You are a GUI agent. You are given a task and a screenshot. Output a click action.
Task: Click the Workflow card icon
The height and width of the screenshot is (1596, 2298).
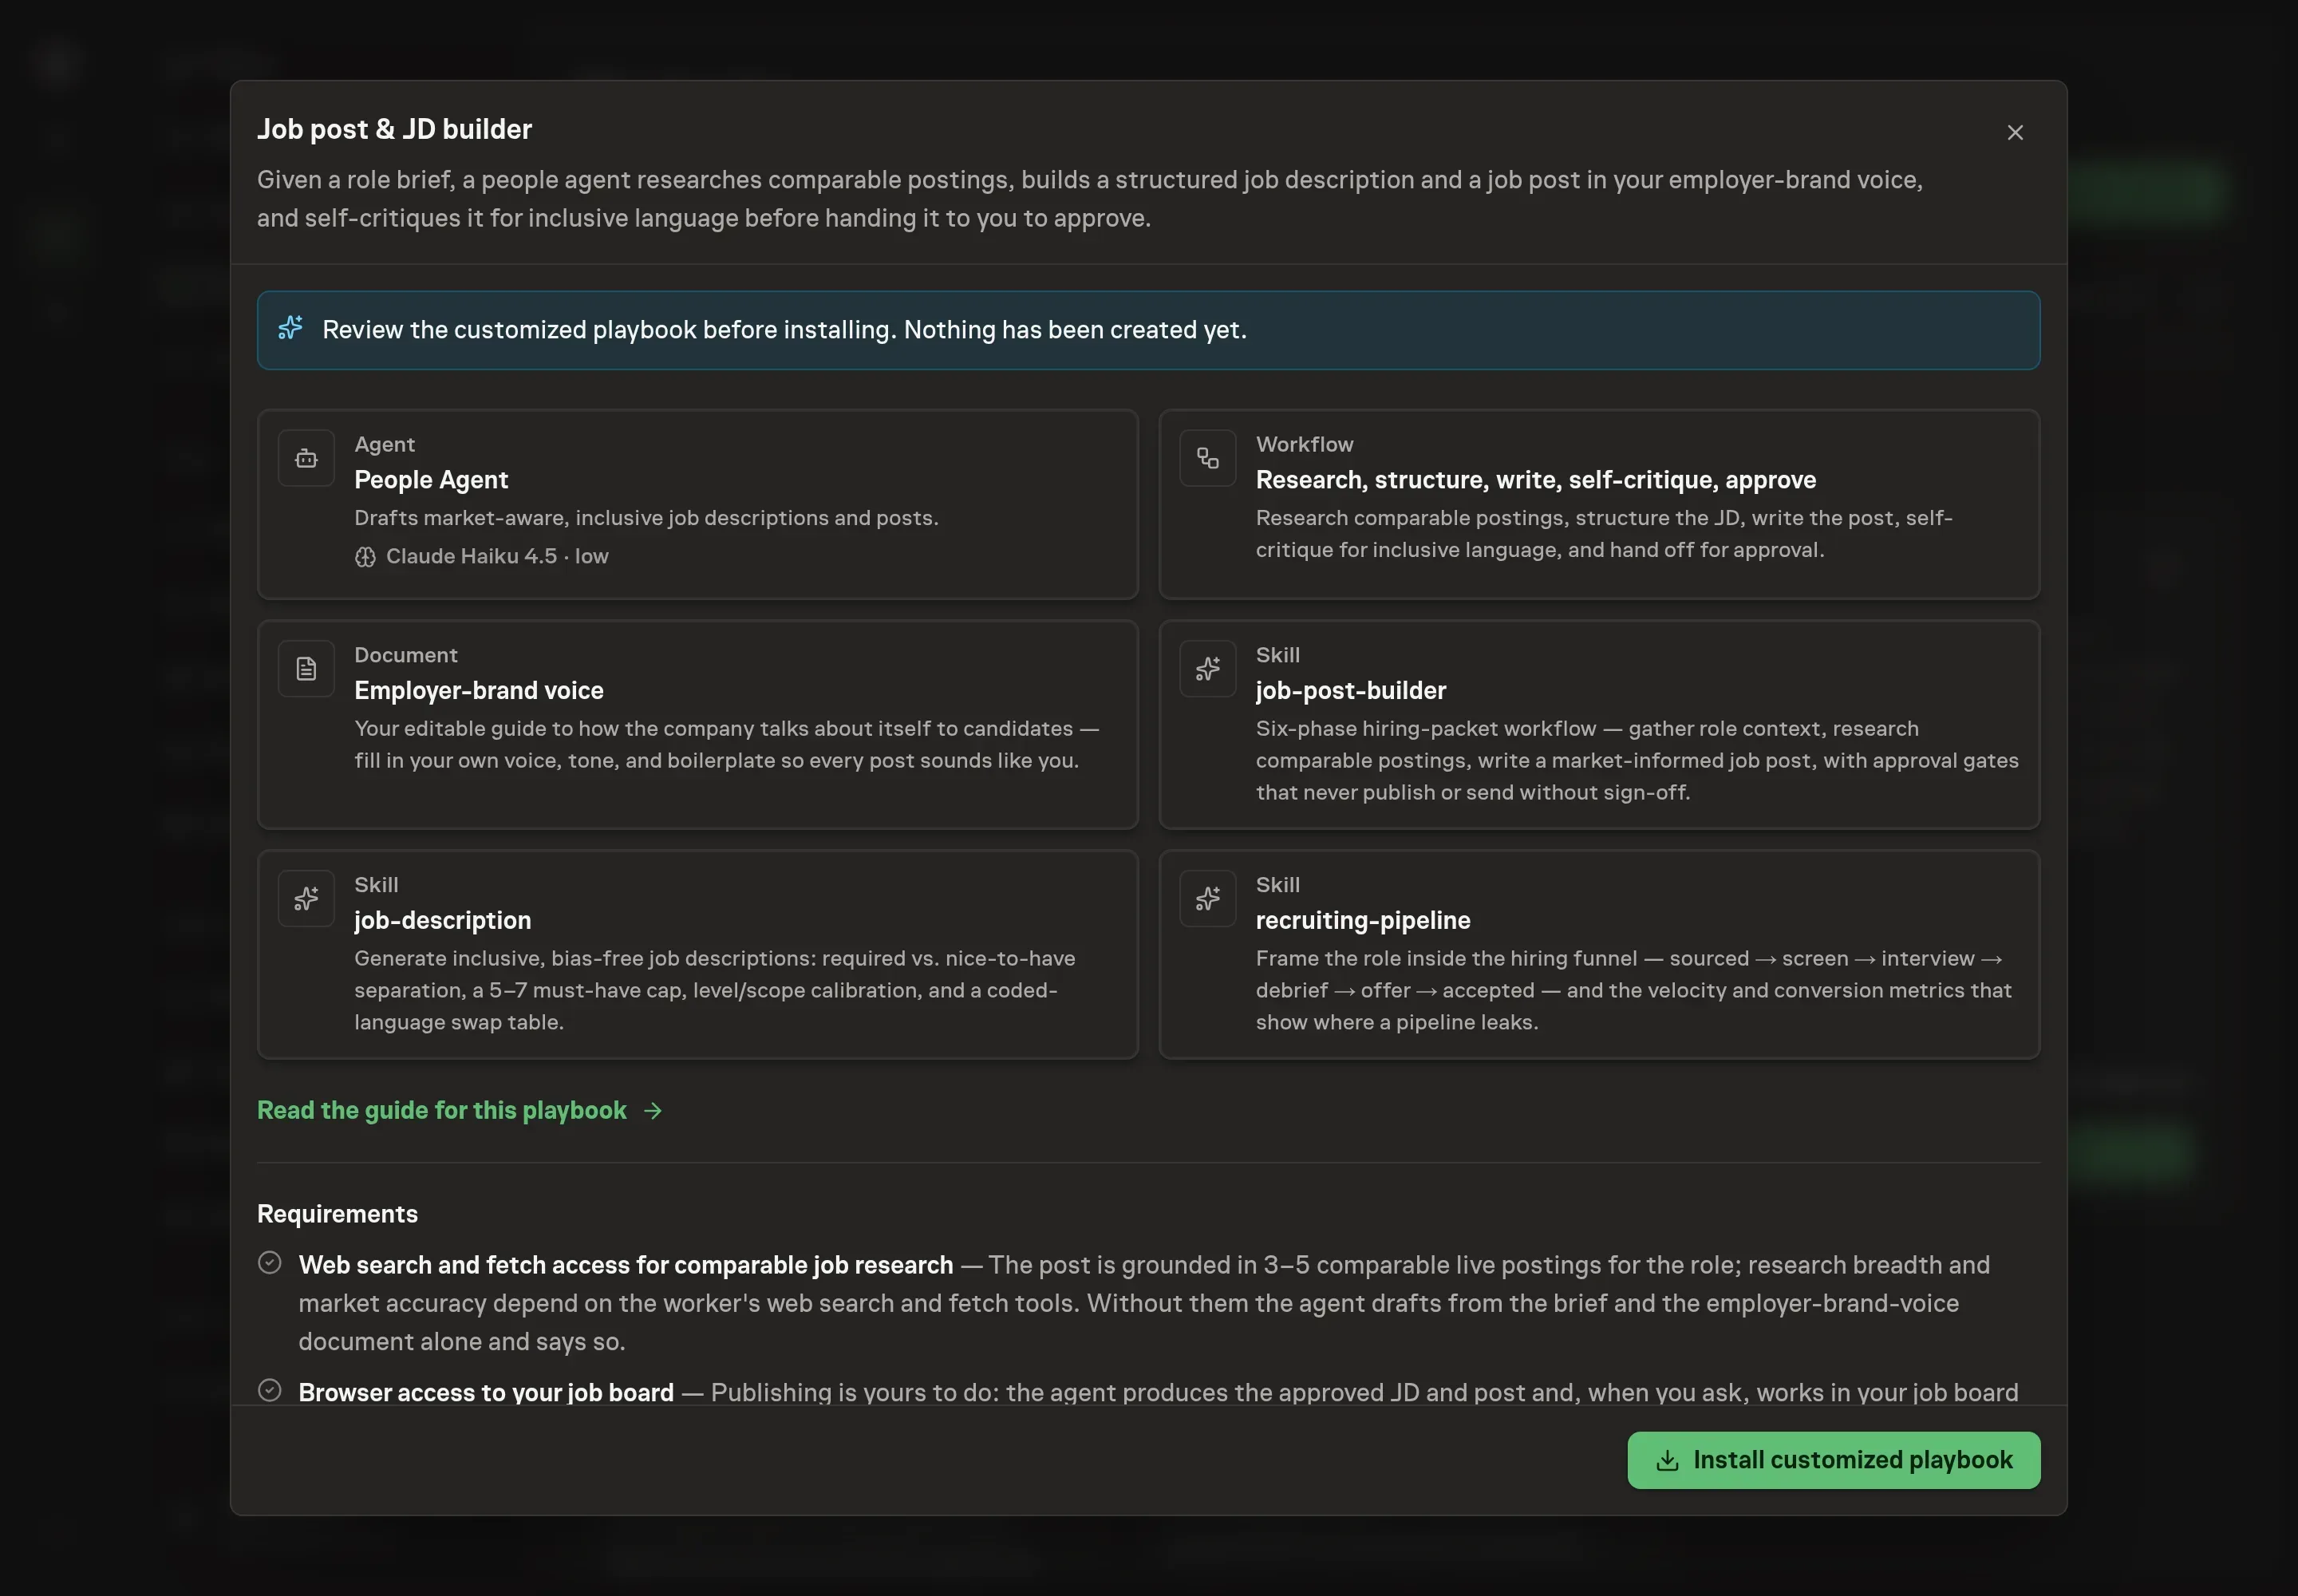1207,458
